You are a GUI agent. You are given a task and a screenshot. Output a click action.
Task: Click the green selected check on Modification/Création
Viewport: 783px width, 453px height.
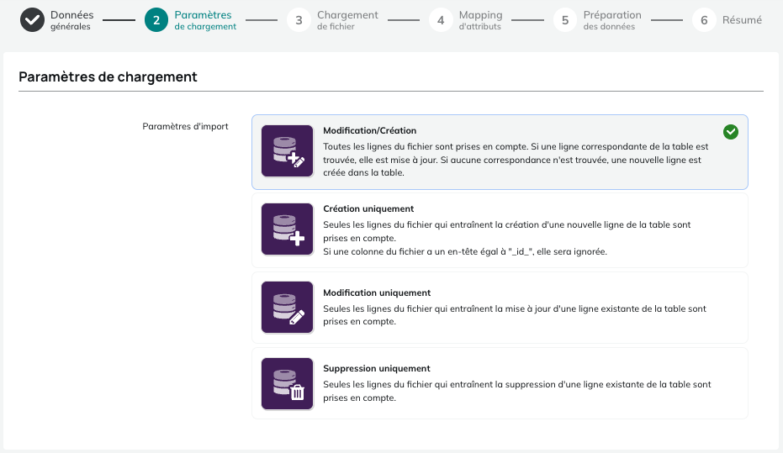731,132
